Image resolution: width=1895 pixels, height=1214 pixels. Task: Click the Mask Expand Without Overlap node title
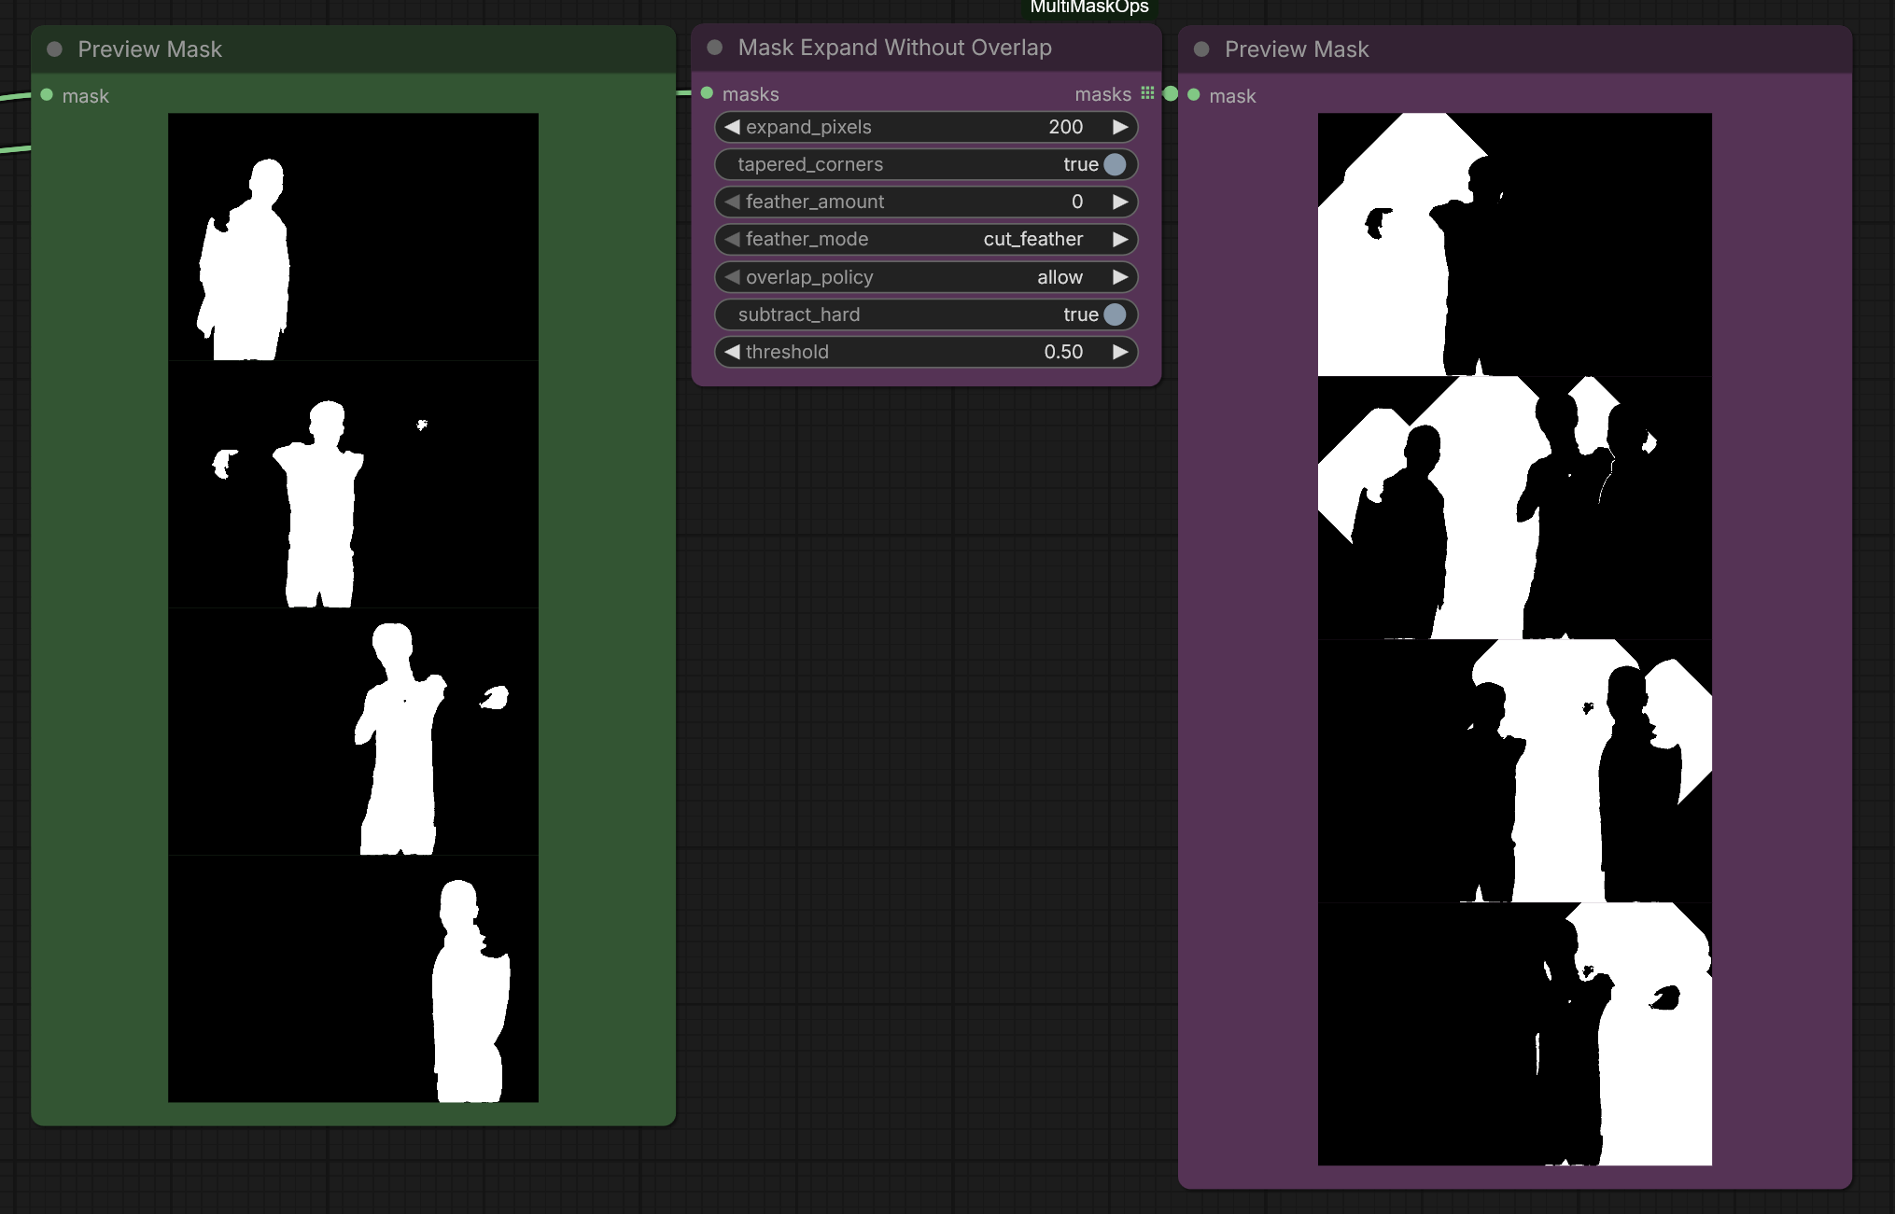894,48
